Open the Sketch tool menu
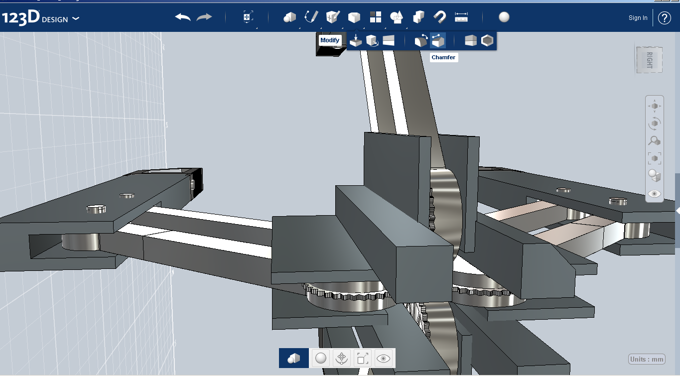The width and height of the screenshot is (680, 376). [x=311, y=17]
